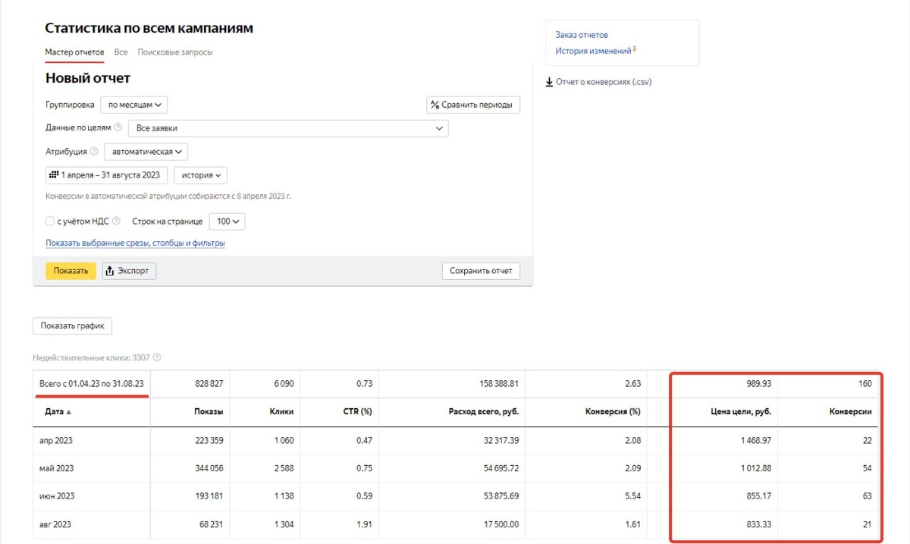Image resolution: width=910 pixels, height=544 pixels.
Task: Sort by Дата column arrow
Action: [69, 412]
